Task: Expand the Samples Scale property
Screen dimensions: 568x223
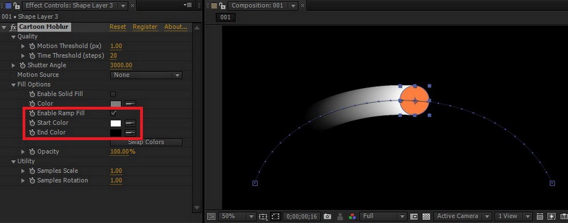Action: pos(23,171)
